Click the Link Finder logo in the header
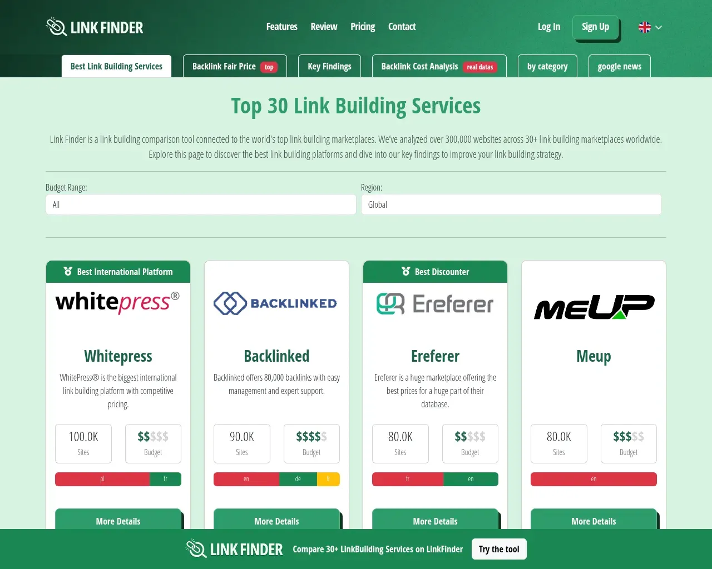 (x=95, y=27)
